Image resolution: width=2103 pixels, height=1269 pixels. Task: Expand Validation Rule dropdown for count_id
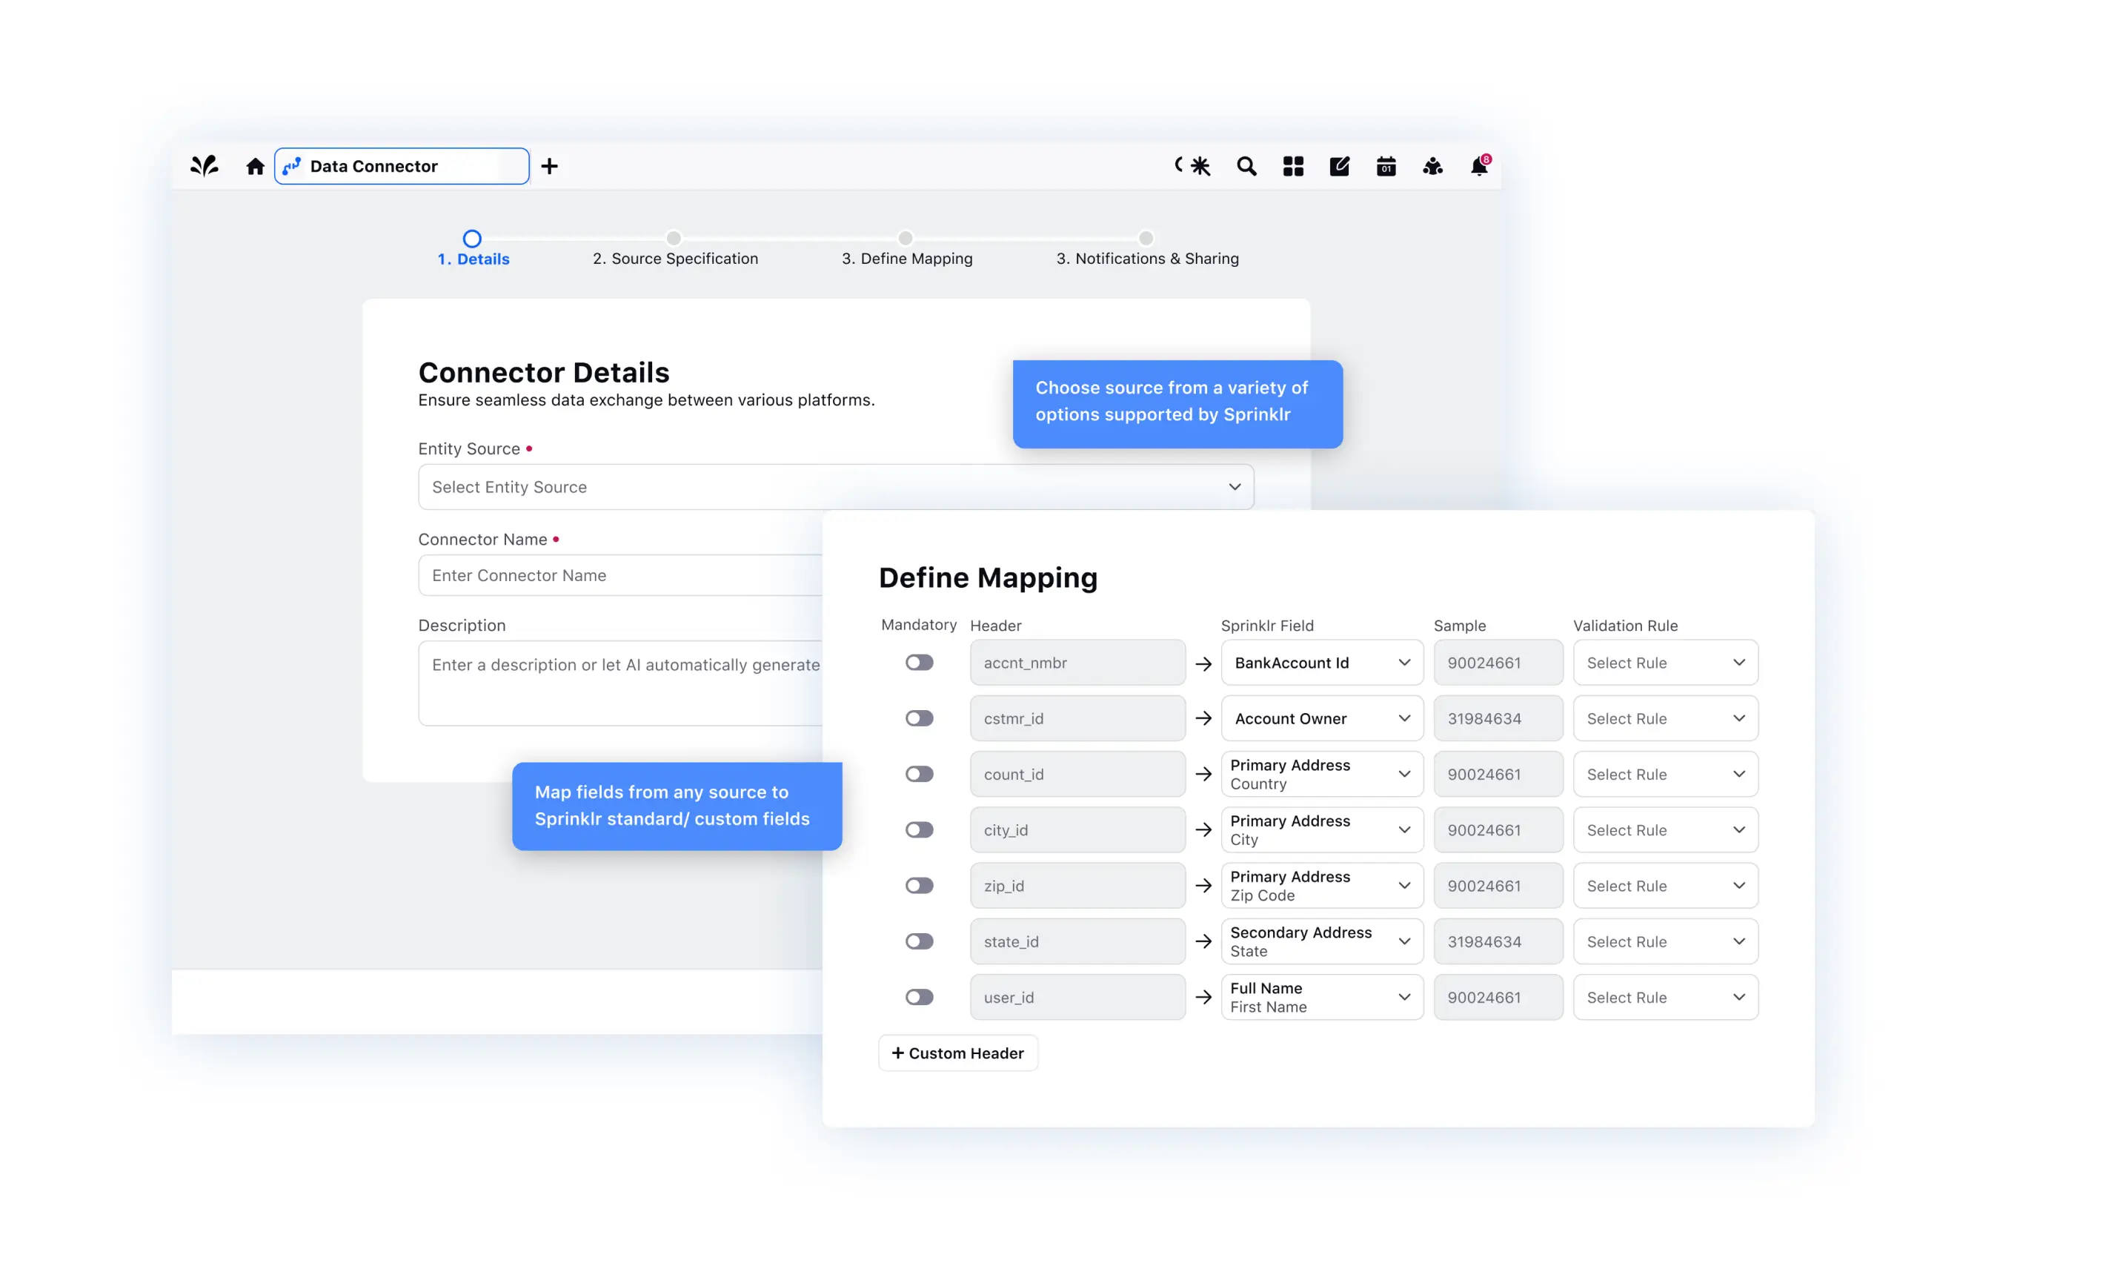point(1738,773)
